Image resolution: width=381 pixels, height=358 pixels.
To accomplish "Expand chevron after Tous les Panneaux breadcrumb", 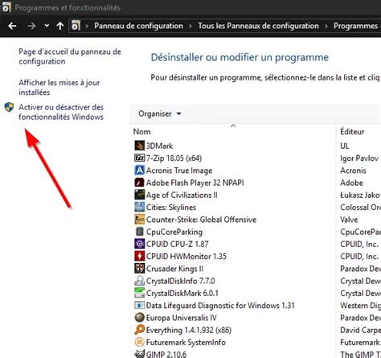I will (x=326, y=26).
